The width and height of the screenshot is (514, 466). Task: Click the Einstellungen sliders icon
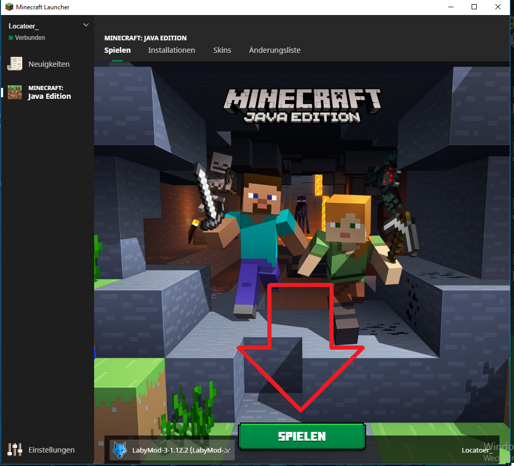[x=15, y=449]
